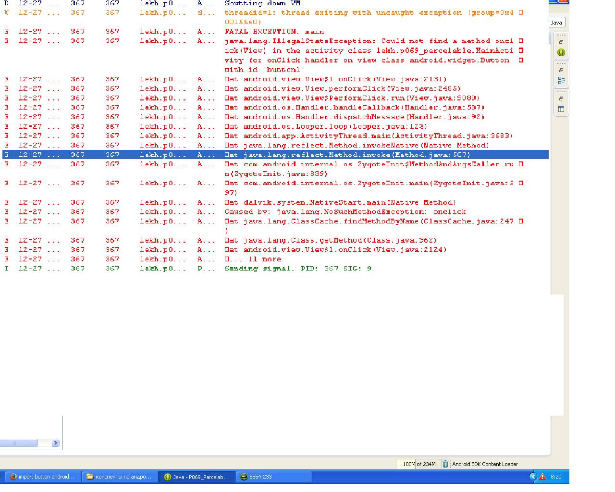
Task: Select the ActivityThread.main(ActivityThread.java:3683) row
Action: point(275,135)
